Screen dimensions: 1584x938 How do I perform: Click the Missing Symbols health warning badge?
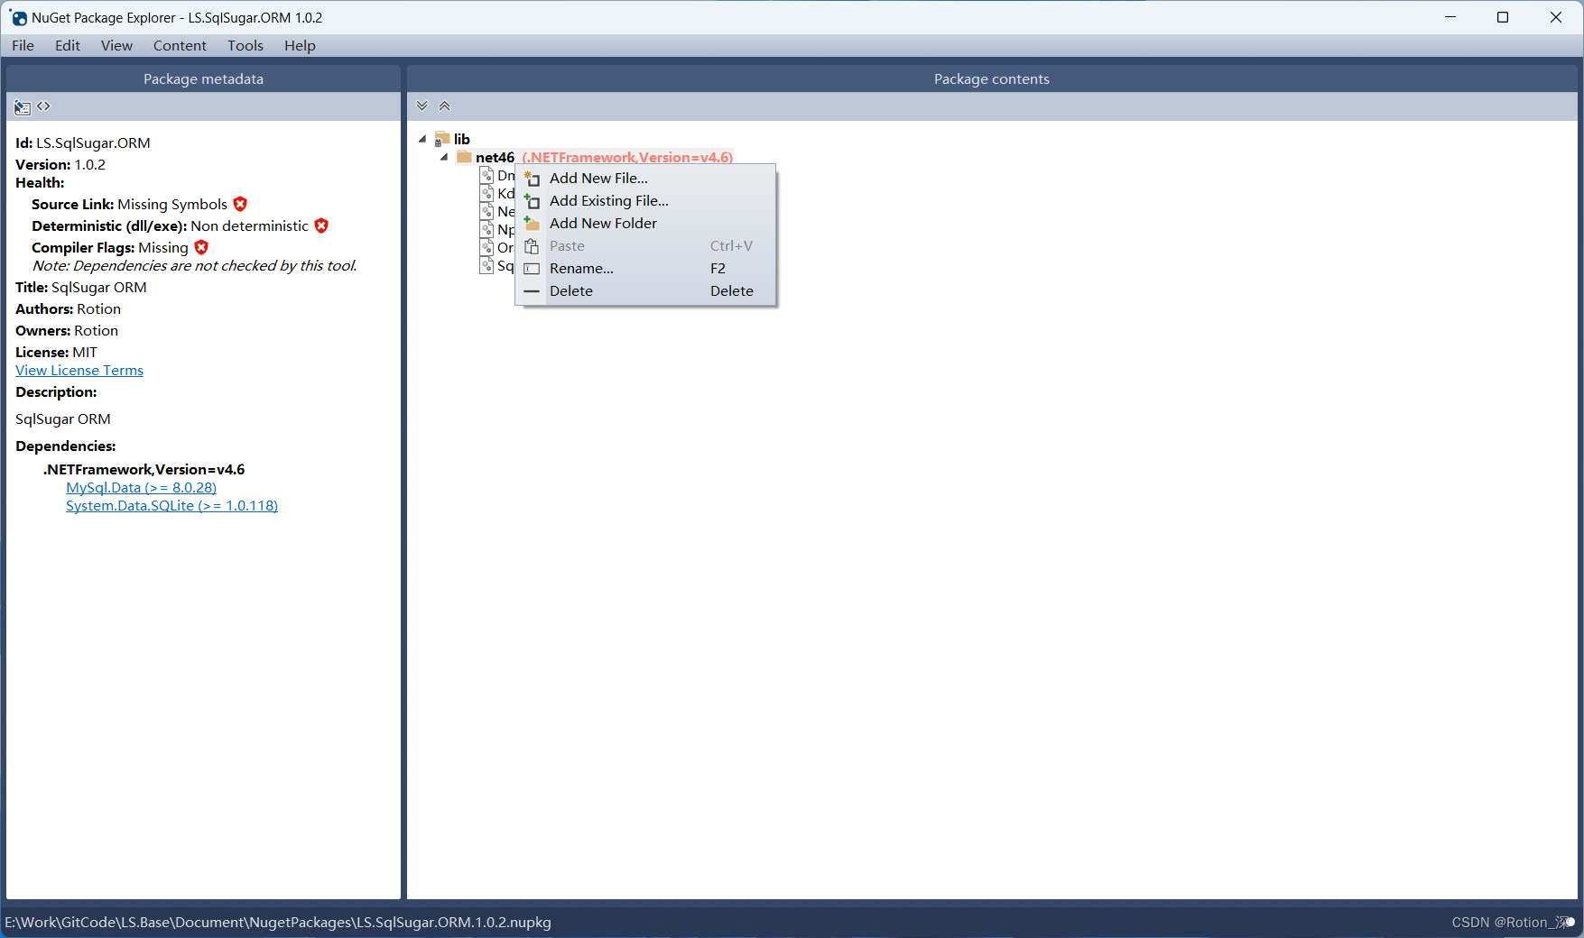point(240,204)
